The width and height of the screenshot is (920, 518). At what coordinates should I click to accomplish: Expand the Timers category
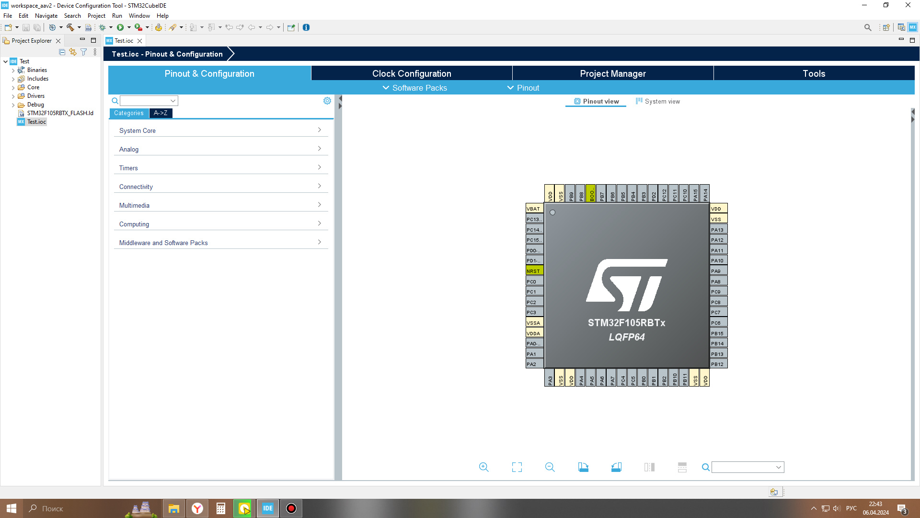(221, 168)
